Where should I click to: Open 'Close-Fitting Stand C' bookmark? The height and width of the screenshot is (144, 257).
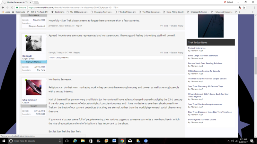point(174,12)
